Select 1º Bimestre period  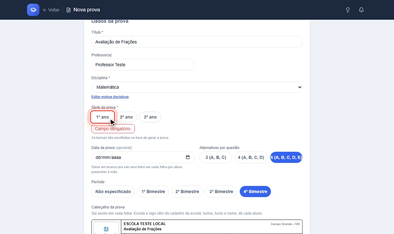coord(153,191)
